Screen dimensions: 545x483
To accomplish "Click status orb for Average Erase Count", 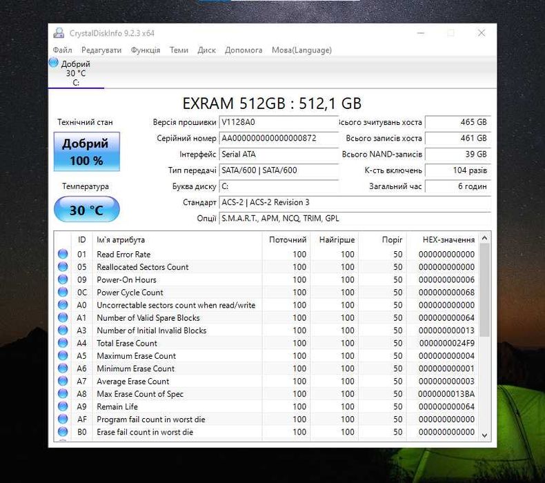I will [x=63, y=381].
